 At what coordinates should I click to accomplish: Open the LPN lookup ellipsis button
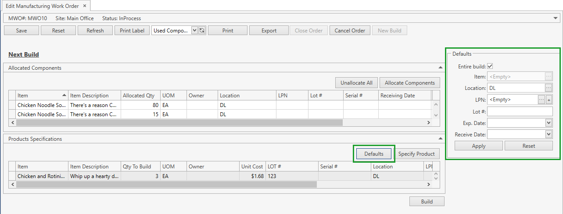click(x=541, y=100)
